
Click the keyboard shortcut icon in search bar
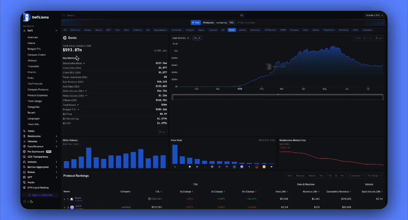click(x=242, y=15)
